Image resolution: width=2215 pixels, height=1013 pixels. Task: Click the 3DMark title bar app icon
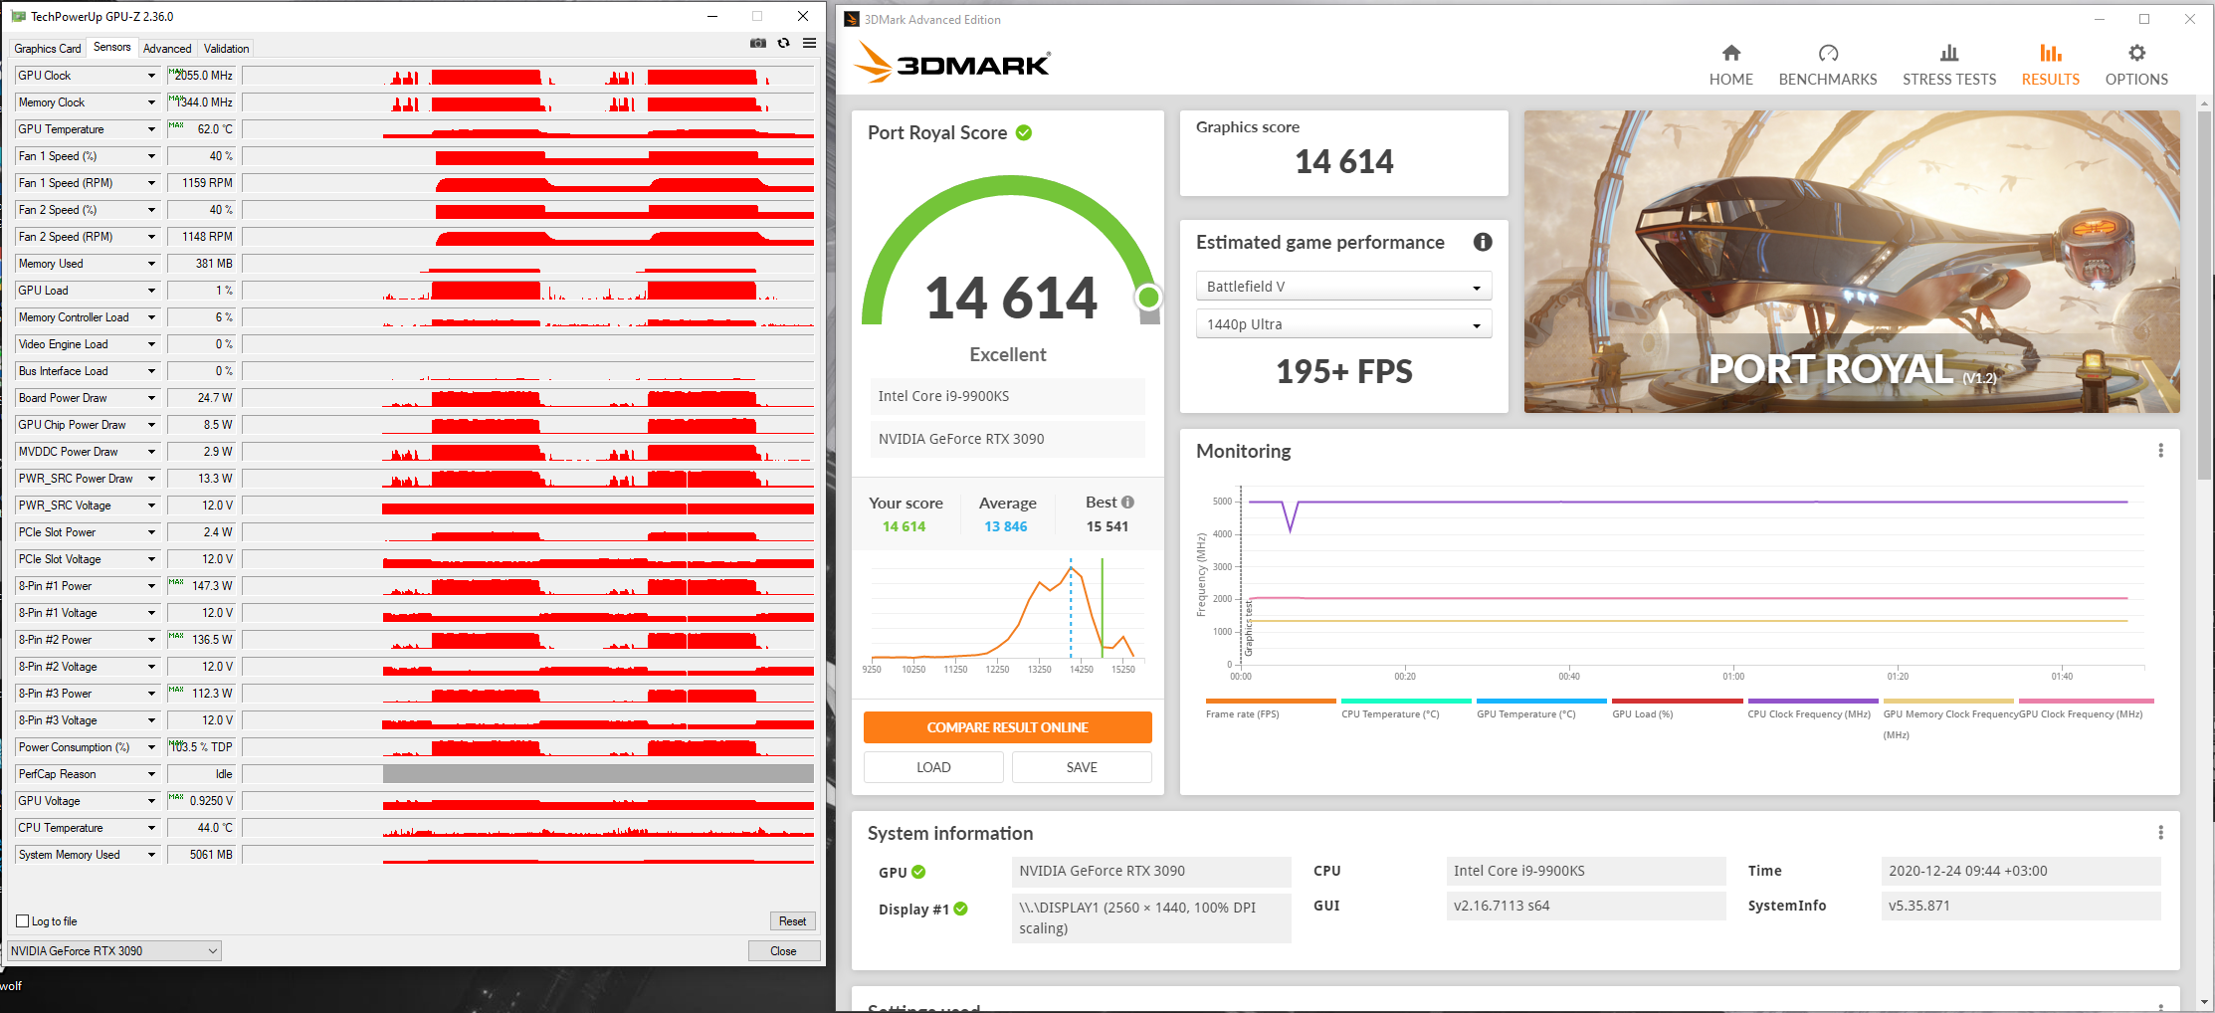tap(852, 19)
